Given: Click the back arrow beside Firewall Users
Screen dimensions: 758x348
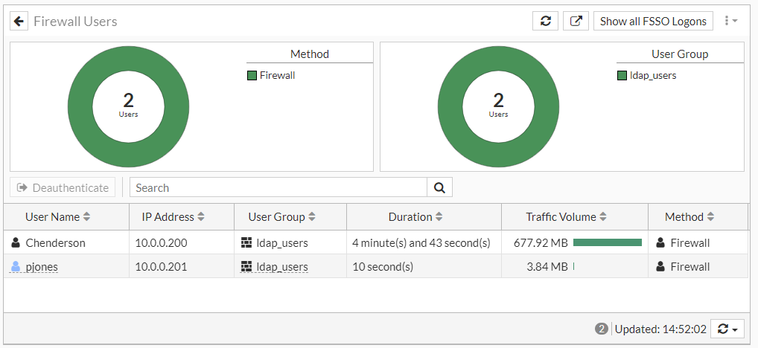Looking at the screenshot, I should point(19,21).
